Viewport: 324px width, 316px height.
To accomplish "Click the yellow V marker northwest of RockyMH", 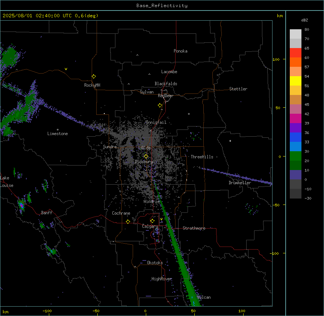I will coord(66,69).
